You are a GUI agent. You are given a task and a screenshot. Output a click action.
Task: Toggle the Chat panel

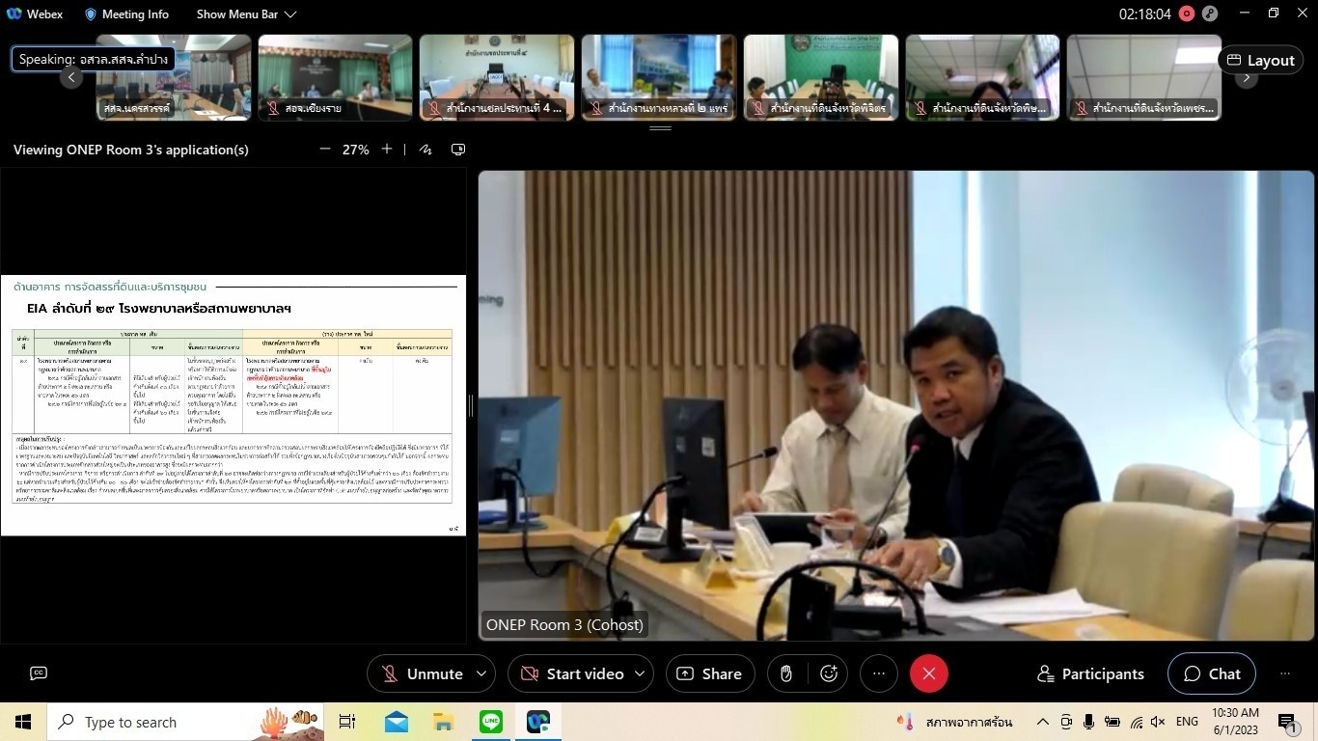click(x=1212, y=673)
